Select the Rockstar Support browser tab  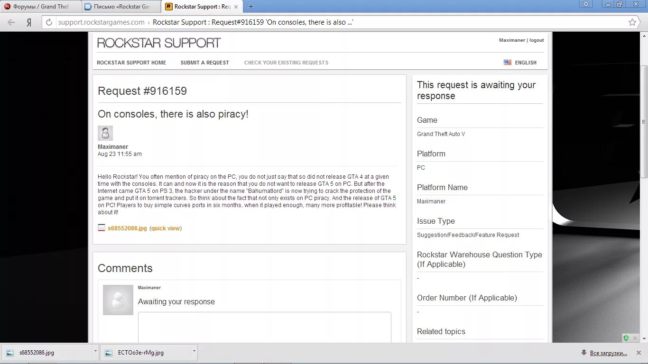point(202,7)
